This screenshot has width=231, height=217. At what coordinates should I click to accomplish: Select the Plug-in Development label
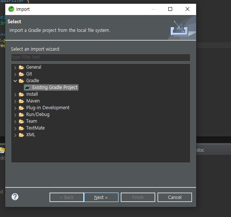pyautogui.click(x=48, y=108)
